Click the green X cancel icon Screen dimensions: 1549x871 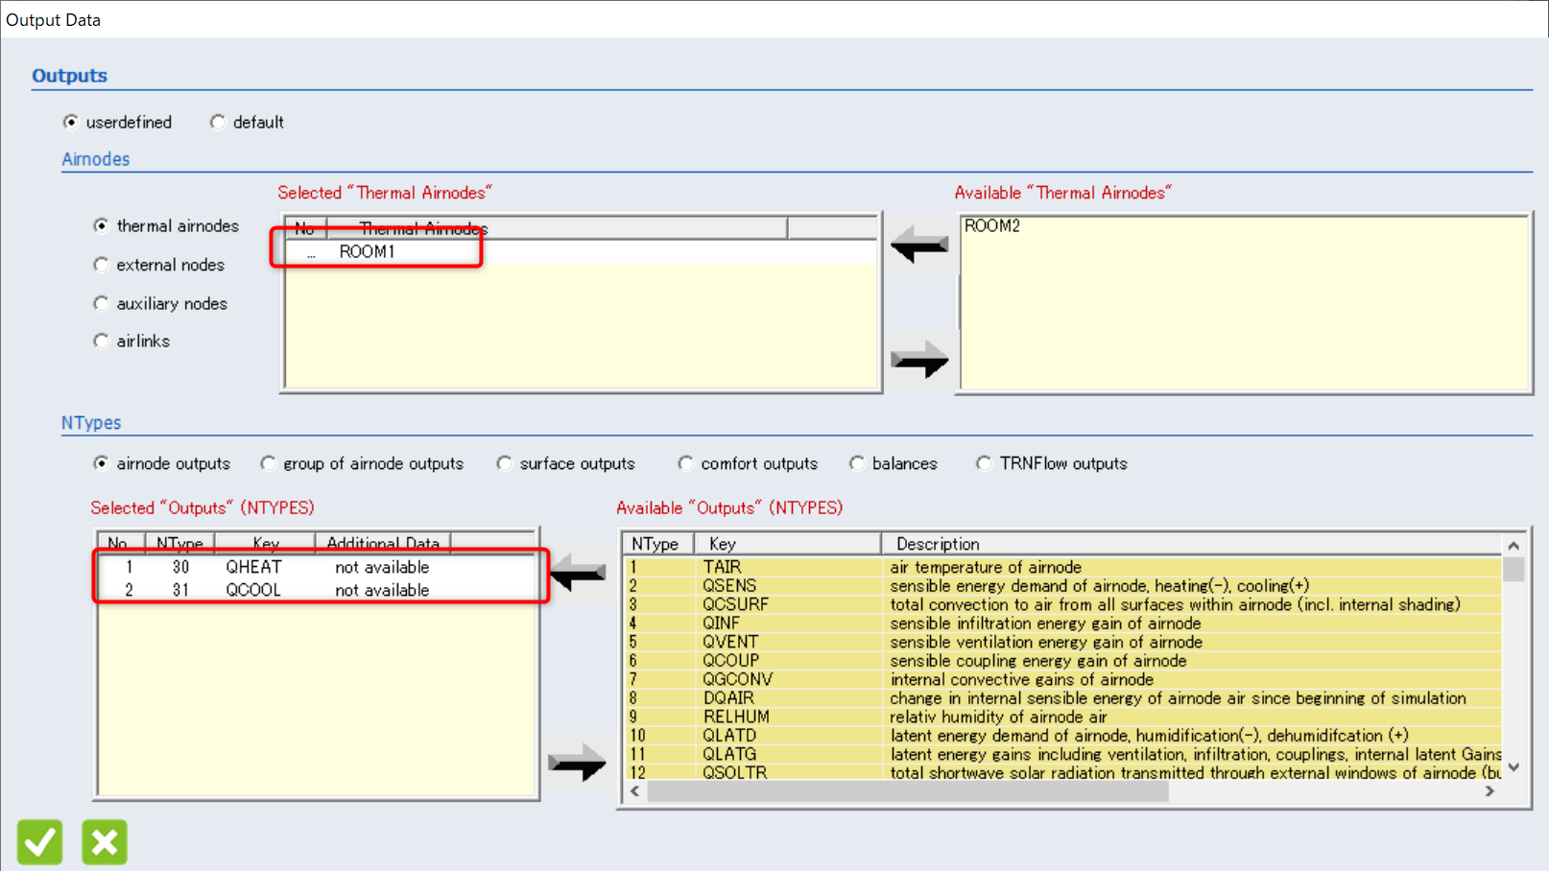[x=105, y=842]
